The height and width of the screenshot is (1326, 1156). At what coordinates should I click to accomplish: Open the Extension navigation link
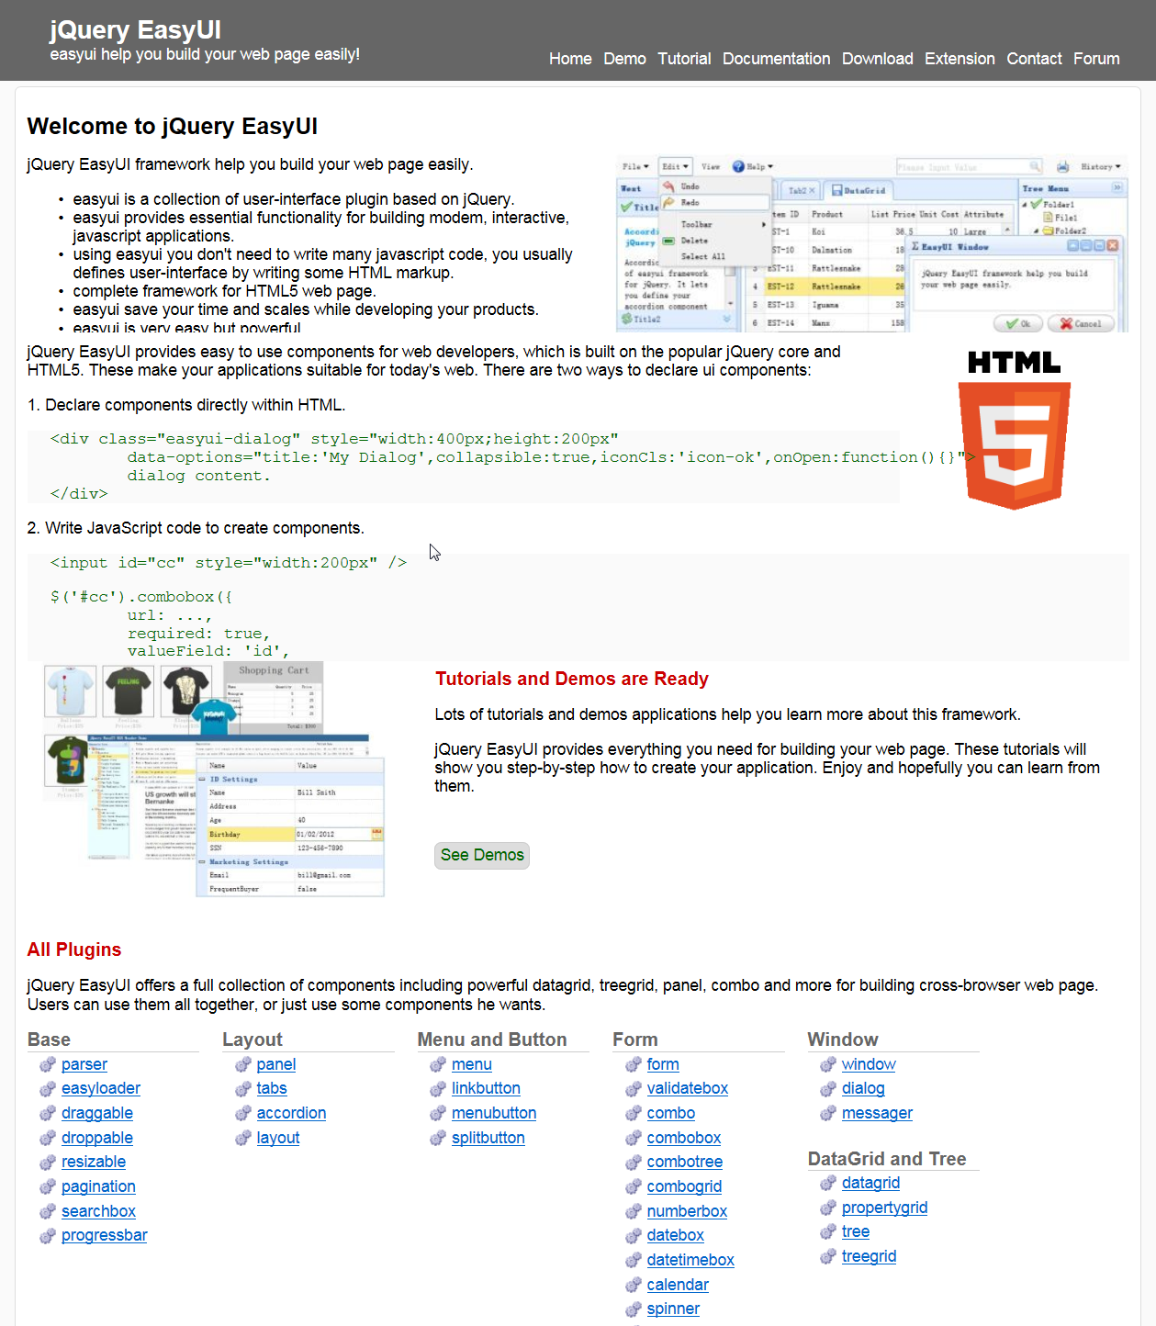(960, 59)
